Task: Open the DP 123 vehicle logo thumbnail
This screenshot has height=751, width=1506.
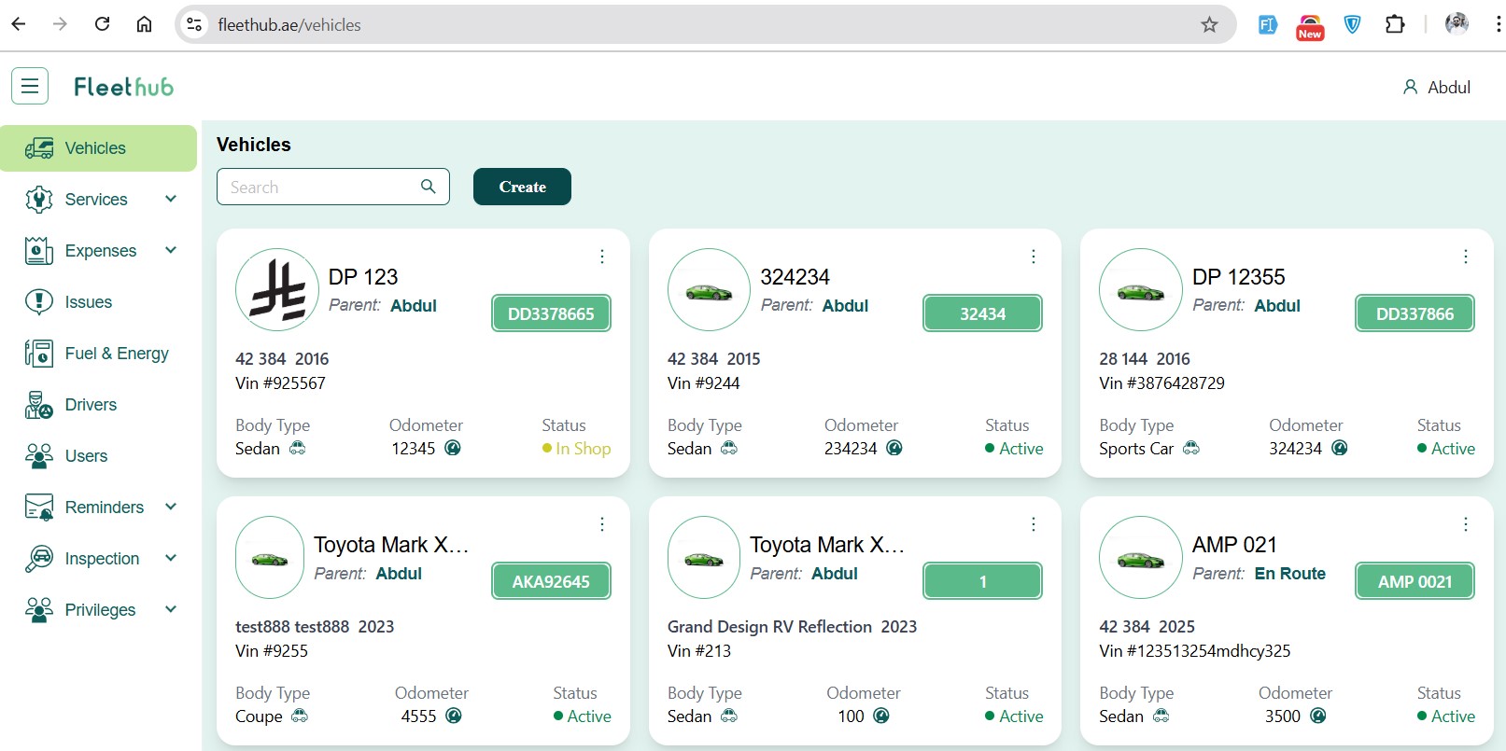Action: (277, 290)
